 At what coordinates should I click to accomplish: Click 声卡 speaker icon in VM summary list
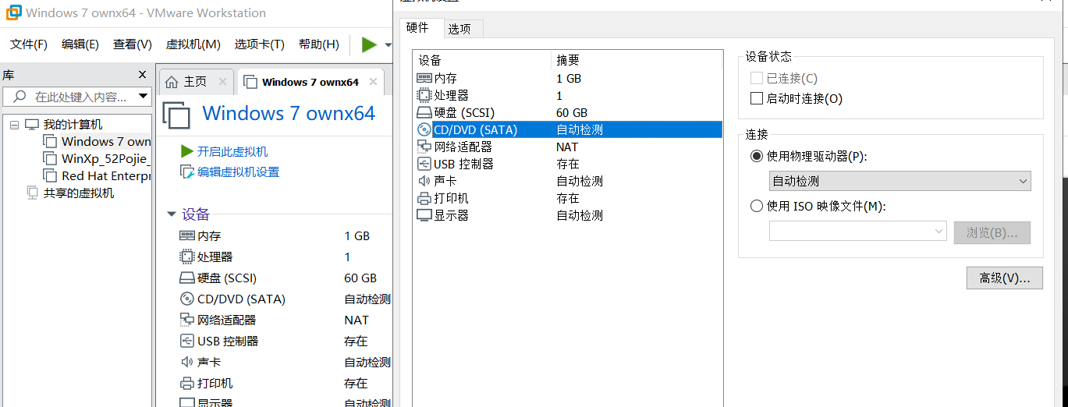(186, 363)
